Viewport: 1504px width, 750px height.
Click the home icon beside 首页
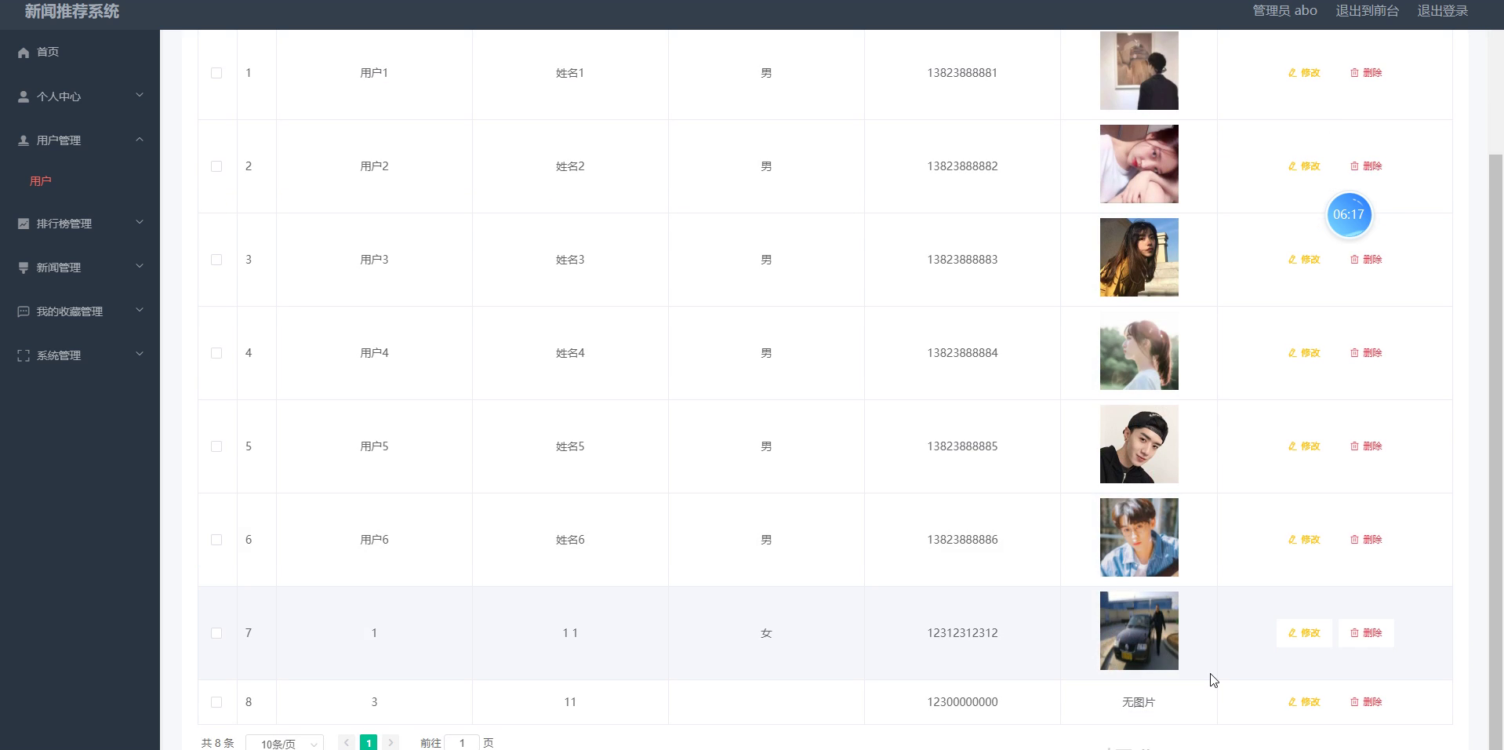tap(24, 53)
